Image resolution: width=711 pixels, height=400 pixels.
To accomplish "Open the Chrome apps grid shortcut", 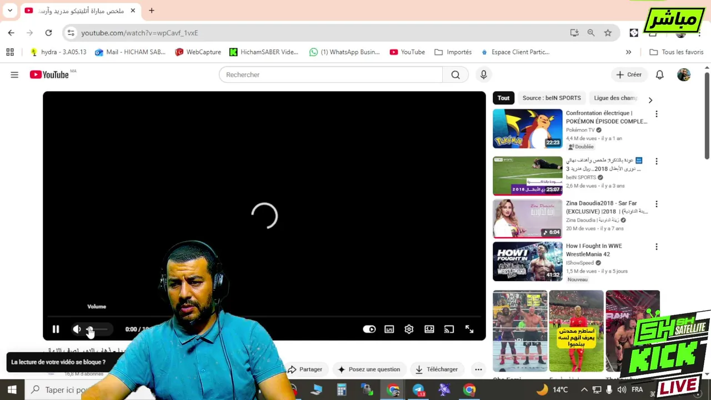I will [9, 52].
